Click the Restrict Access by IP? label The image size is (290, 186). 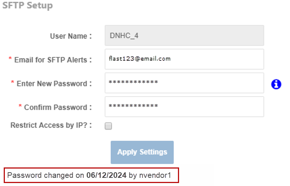click(x=51, y=125)
